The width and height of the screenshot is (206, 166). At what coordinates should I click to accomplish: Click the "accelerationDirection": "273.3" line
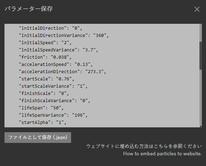pyautogui.click(x=62, y=72)
